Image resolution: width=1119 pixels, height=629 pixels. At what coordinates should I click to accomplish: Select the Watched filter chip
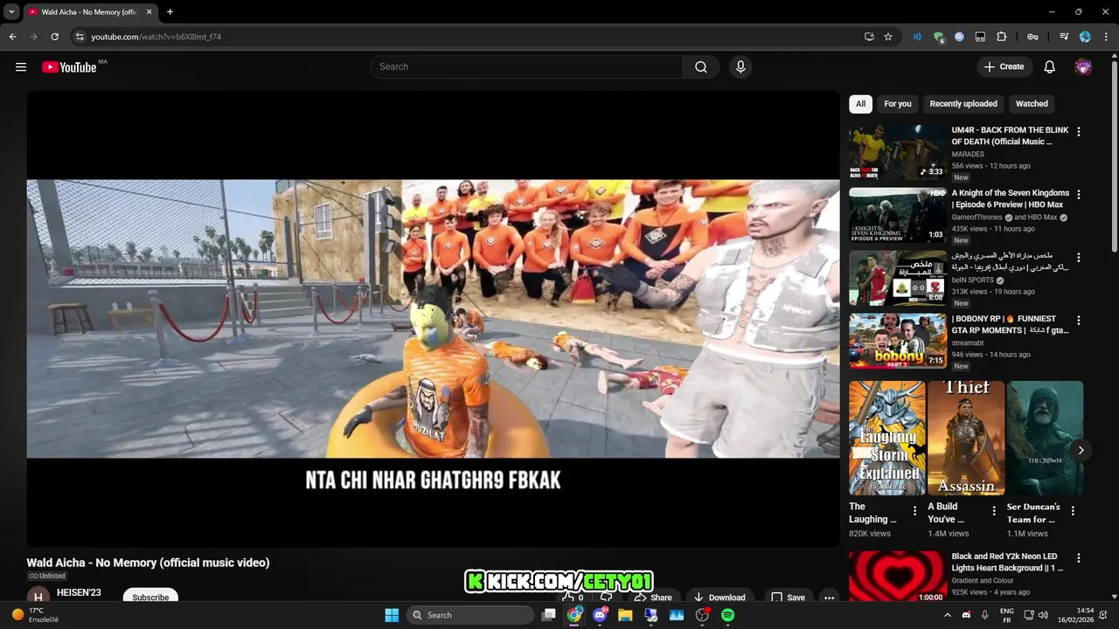point(1032,104)
